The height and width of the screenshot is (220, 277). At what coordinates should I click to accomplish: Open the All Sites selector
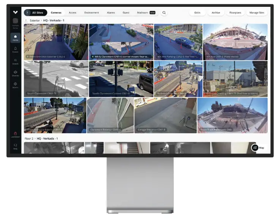[36, 13]
